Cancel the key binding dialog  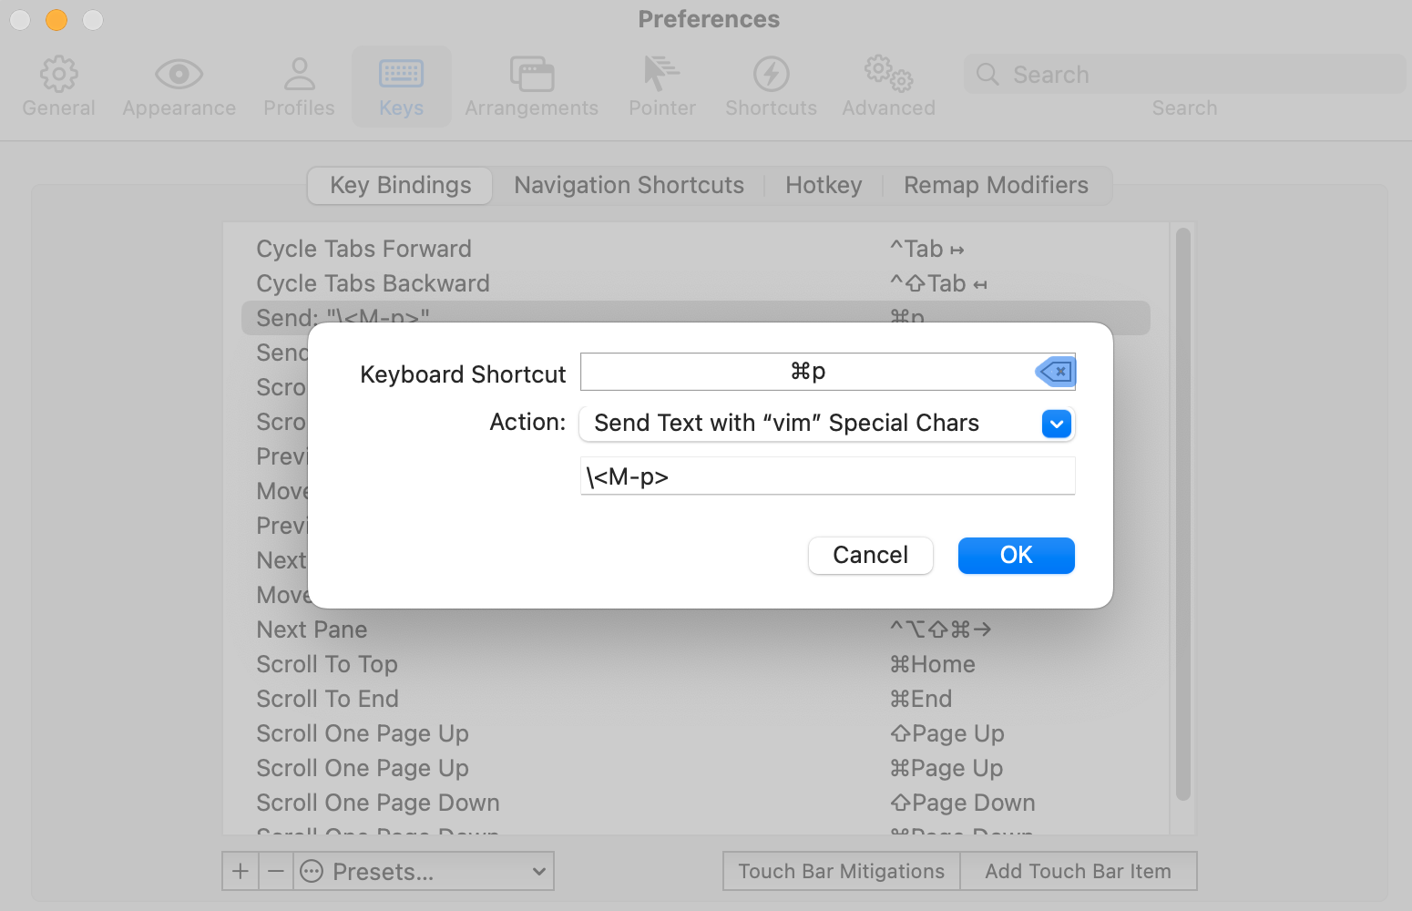870,556
